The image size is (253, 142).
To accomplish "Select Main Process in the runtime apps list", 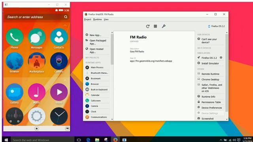I will (x=97, y=67).
